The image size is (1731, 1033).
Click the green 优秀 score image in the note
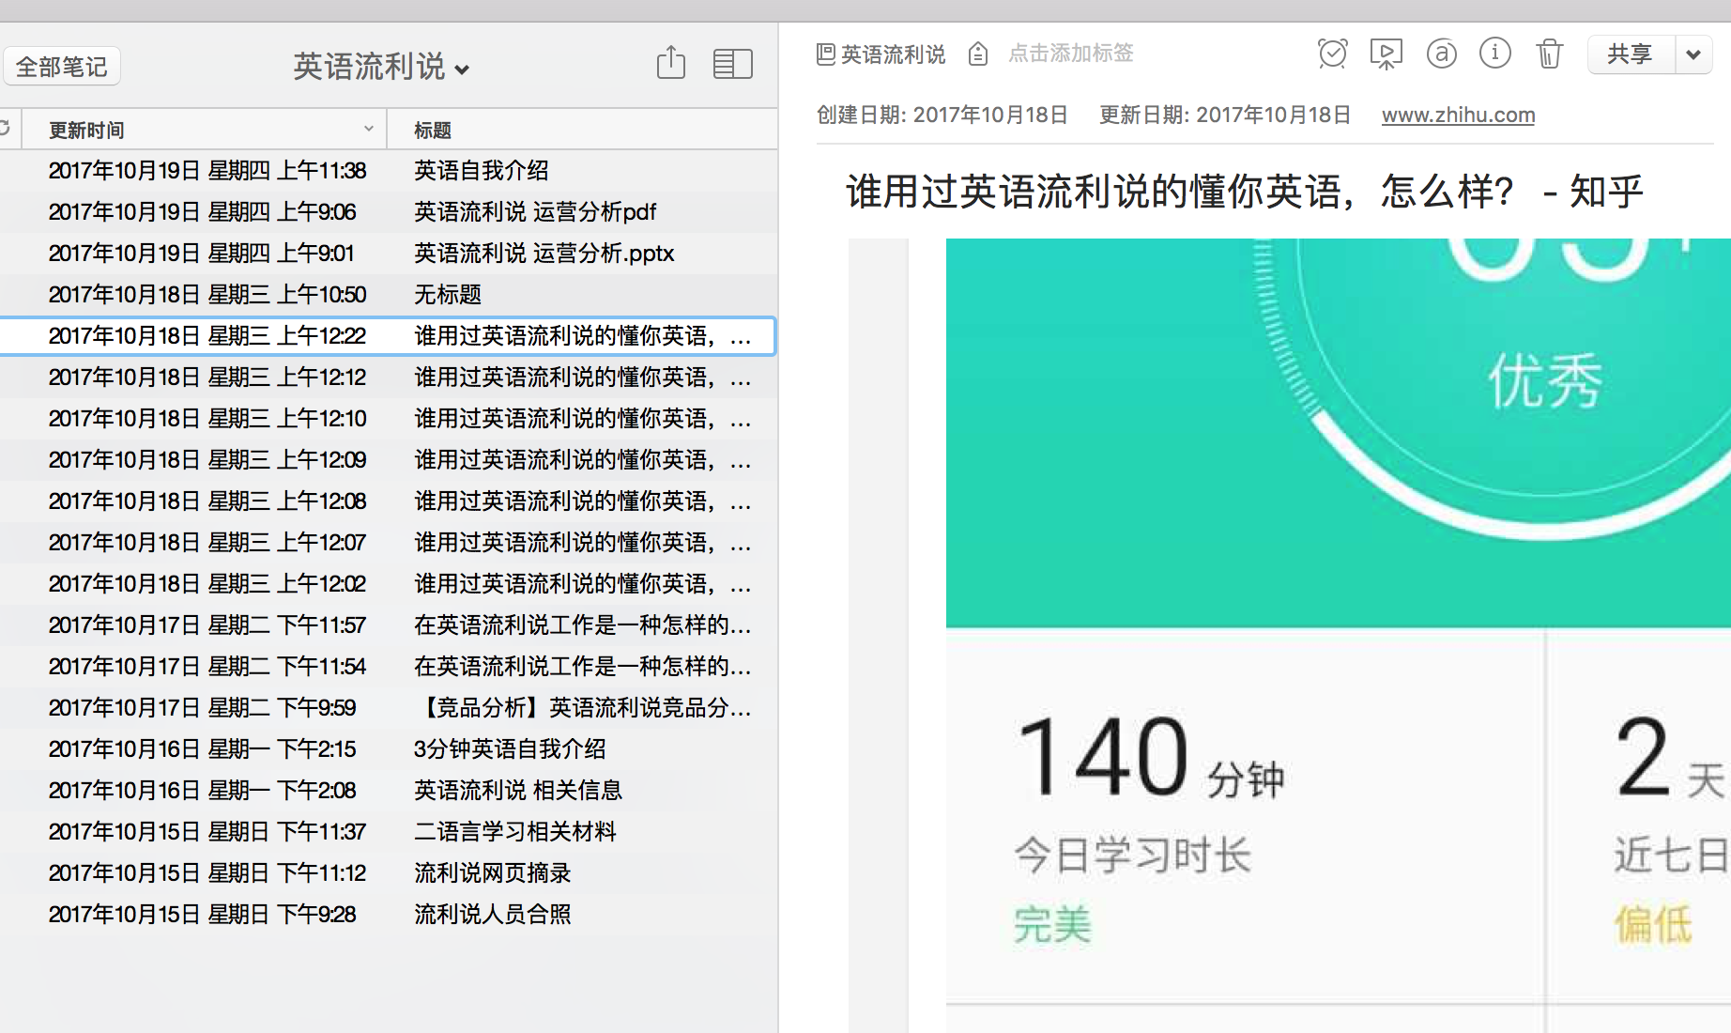1339,433
